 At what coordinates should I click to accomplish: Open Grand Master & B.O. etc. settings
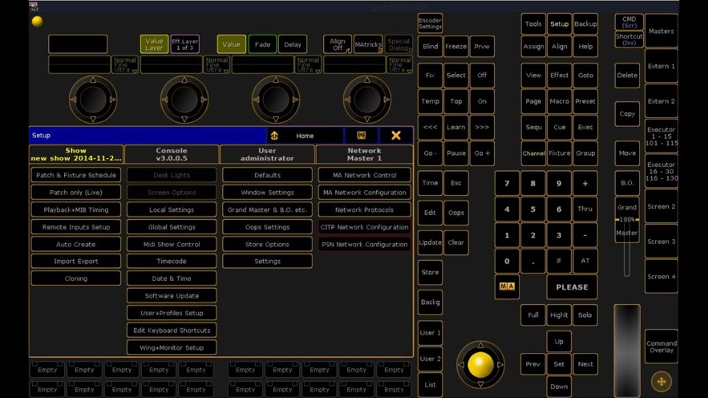(x=267, y=210)
